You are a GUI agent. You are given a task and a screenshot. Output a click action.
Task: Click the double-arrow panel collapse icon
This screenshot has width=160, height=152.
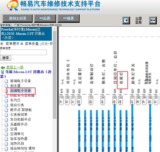(153, 20)
